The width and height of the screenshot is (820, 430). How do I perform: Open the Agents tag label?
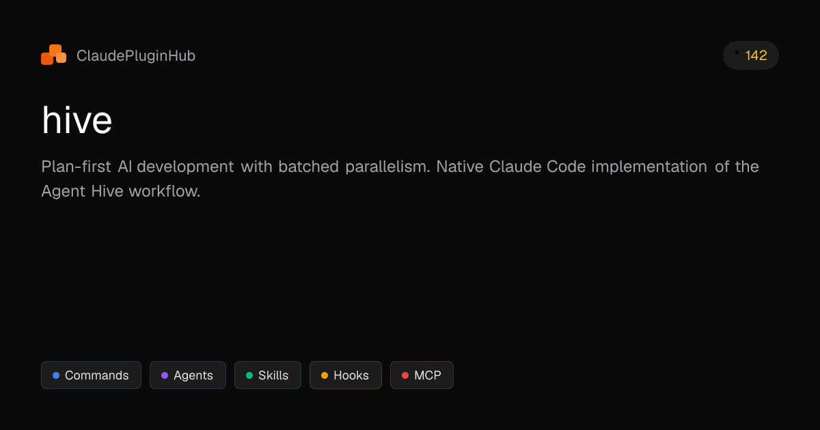(193, 375)
